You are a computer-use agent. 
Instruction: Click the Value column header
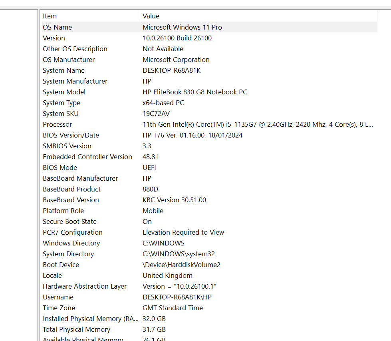(x=258, y=16)
